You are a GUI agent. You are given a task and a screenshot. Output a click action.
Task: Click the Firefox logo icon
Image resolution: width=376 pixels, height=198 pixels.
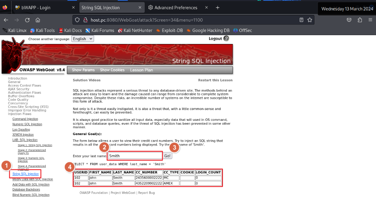(5, 7)
